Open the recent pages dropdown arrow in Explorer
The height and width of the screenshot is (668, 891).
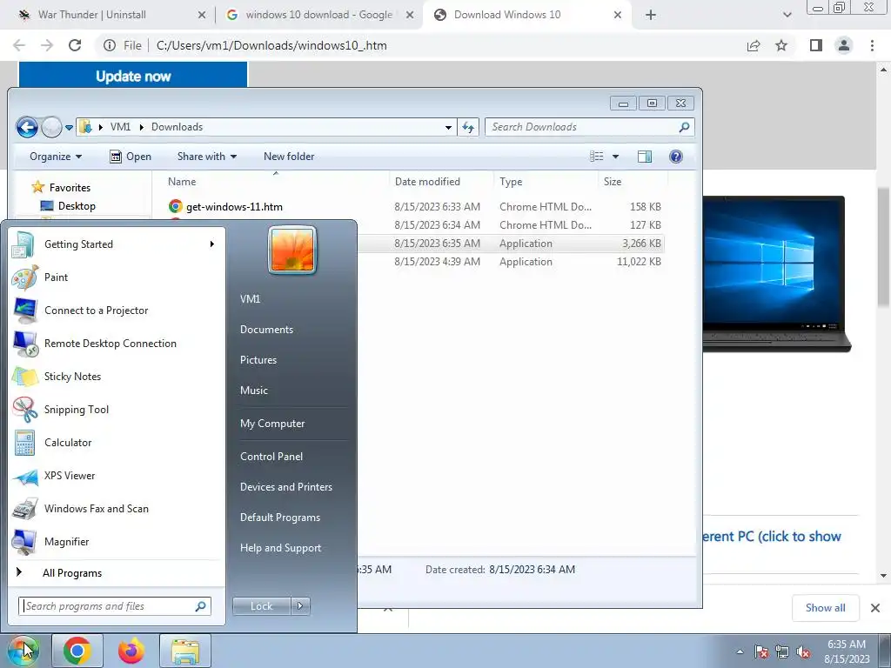tap(69, 127)
